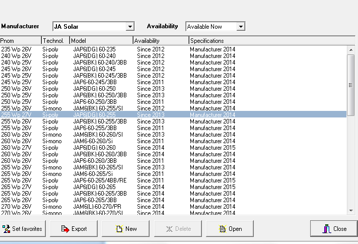Image resolution: width=358 pixels, height=244 pixels.
Task: Click the Close door icon
Action: tap(327, 229)
